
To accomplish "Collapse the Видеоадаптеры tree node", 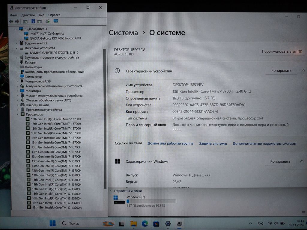I will tap(16, 29).
